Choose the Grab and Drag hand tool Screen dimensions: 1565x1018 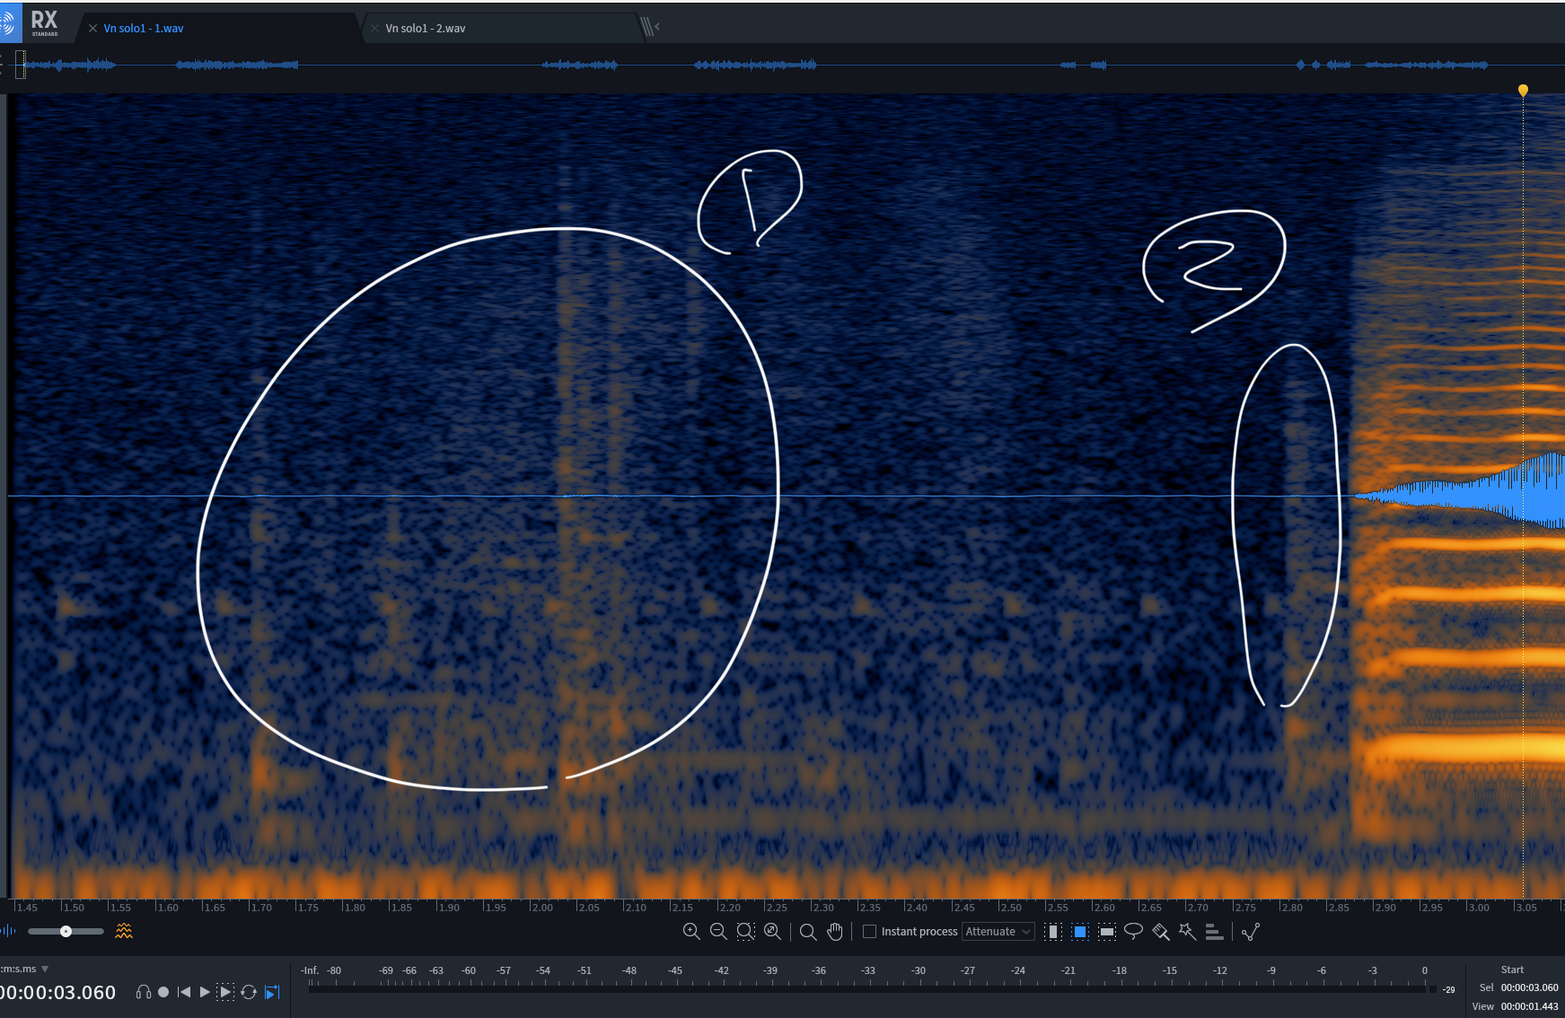click(835, 932)
